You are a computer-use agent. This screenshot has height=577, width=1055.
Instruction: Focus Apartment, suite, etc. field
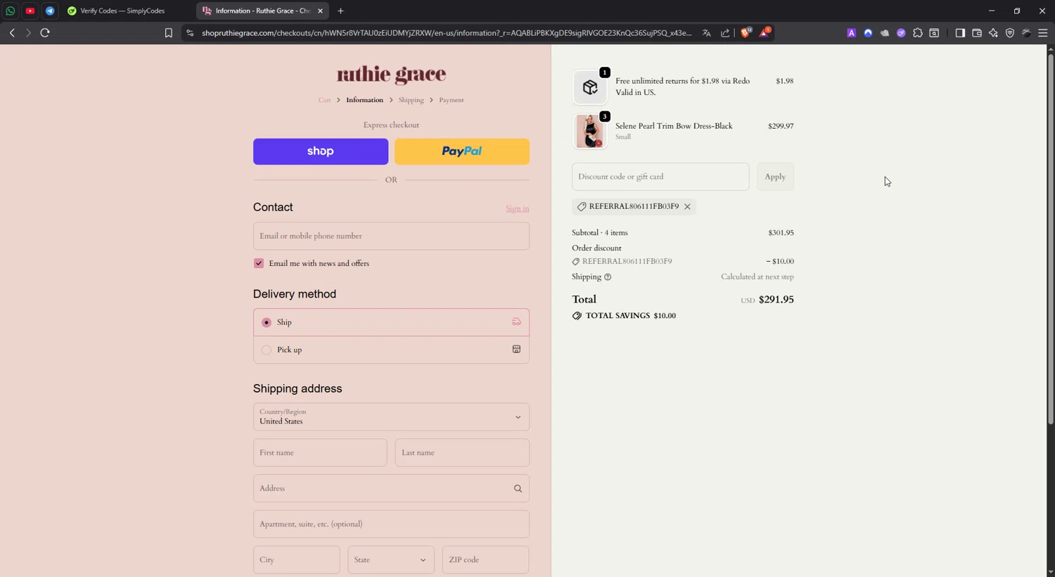391,524
